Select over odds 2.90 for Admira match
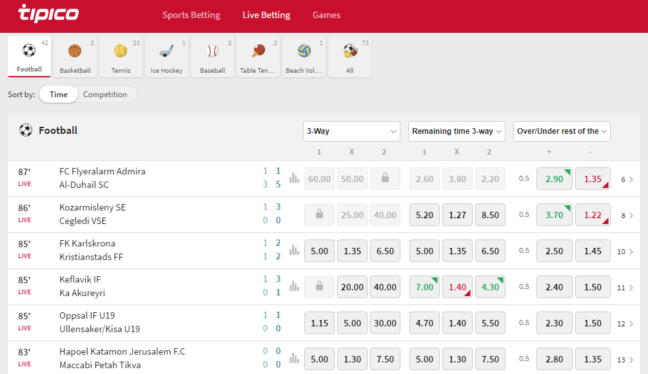648x374 pixels. coord(555,179)
